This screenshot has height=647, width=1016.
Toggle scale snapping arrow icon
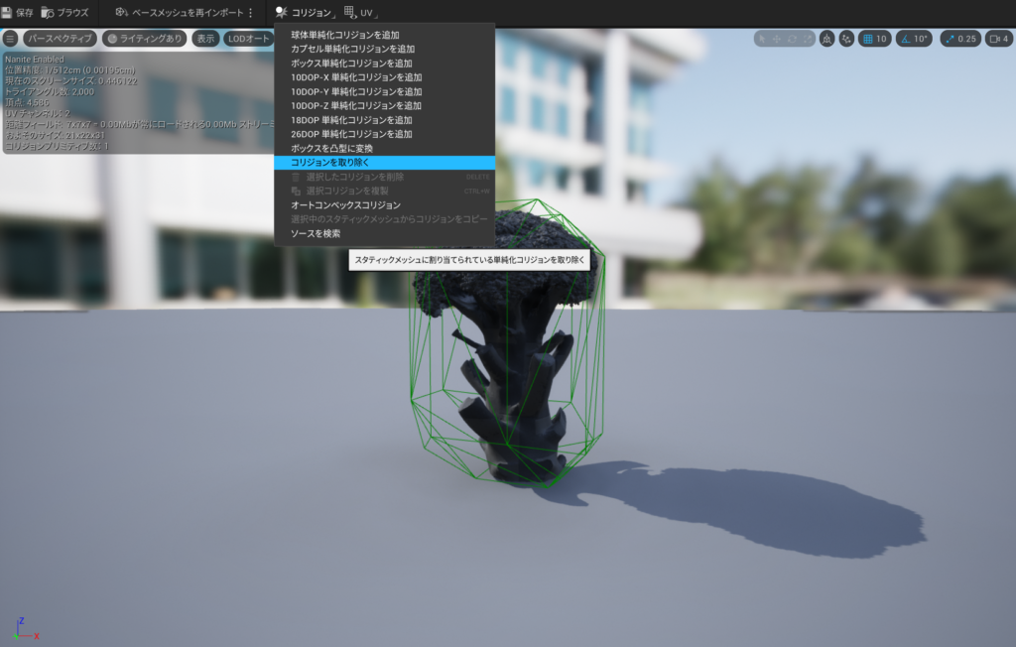(x=950, y=39)
